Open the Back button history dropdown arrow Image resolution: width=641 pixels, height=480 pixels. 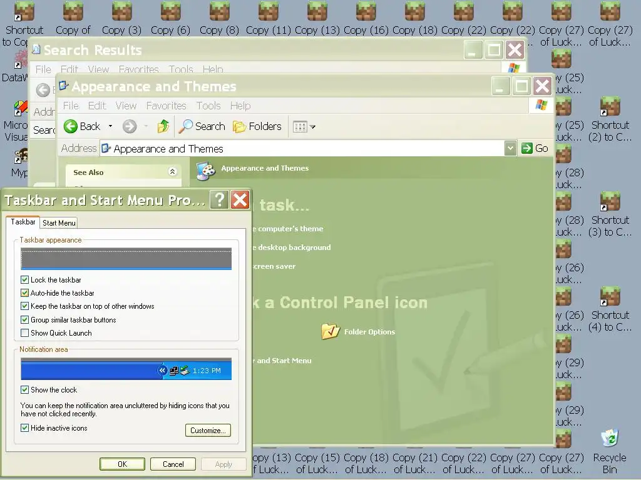(x=110, y=126)
